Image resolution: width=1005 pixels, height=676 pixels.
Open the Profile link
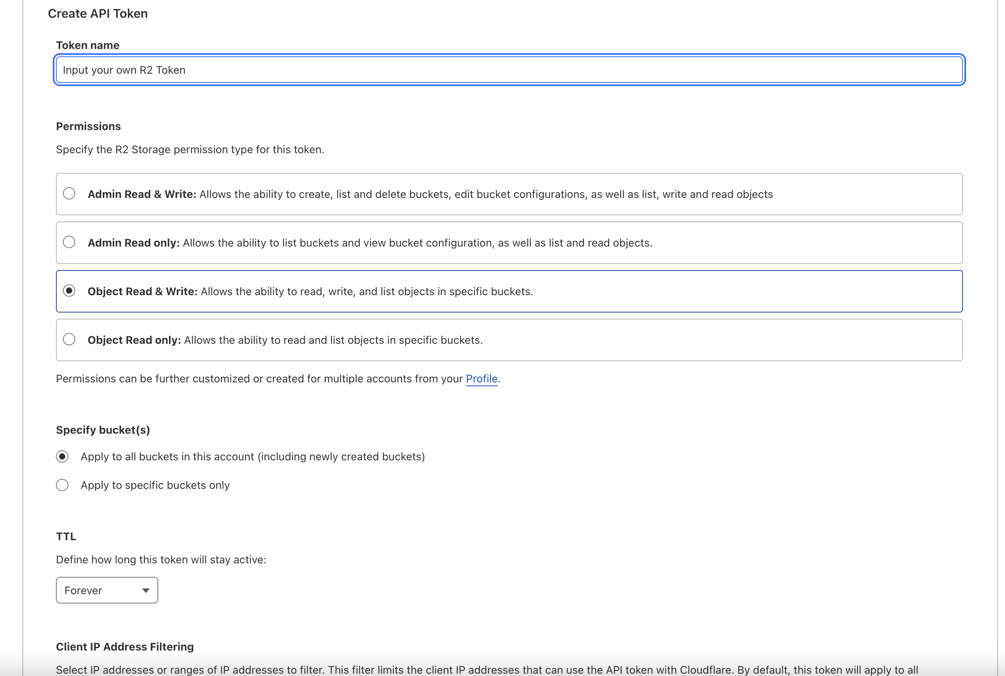click(482, 379)
